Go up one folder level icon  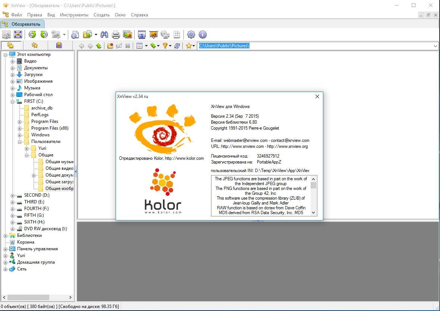pos(99,46)
